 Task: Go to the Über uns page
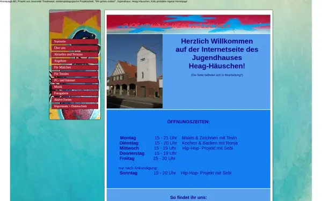click(x=75, y=48)
